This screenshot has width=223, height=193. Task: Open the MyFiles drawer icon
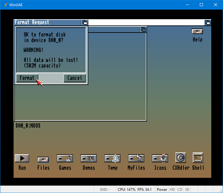click(x=136, y=159)
